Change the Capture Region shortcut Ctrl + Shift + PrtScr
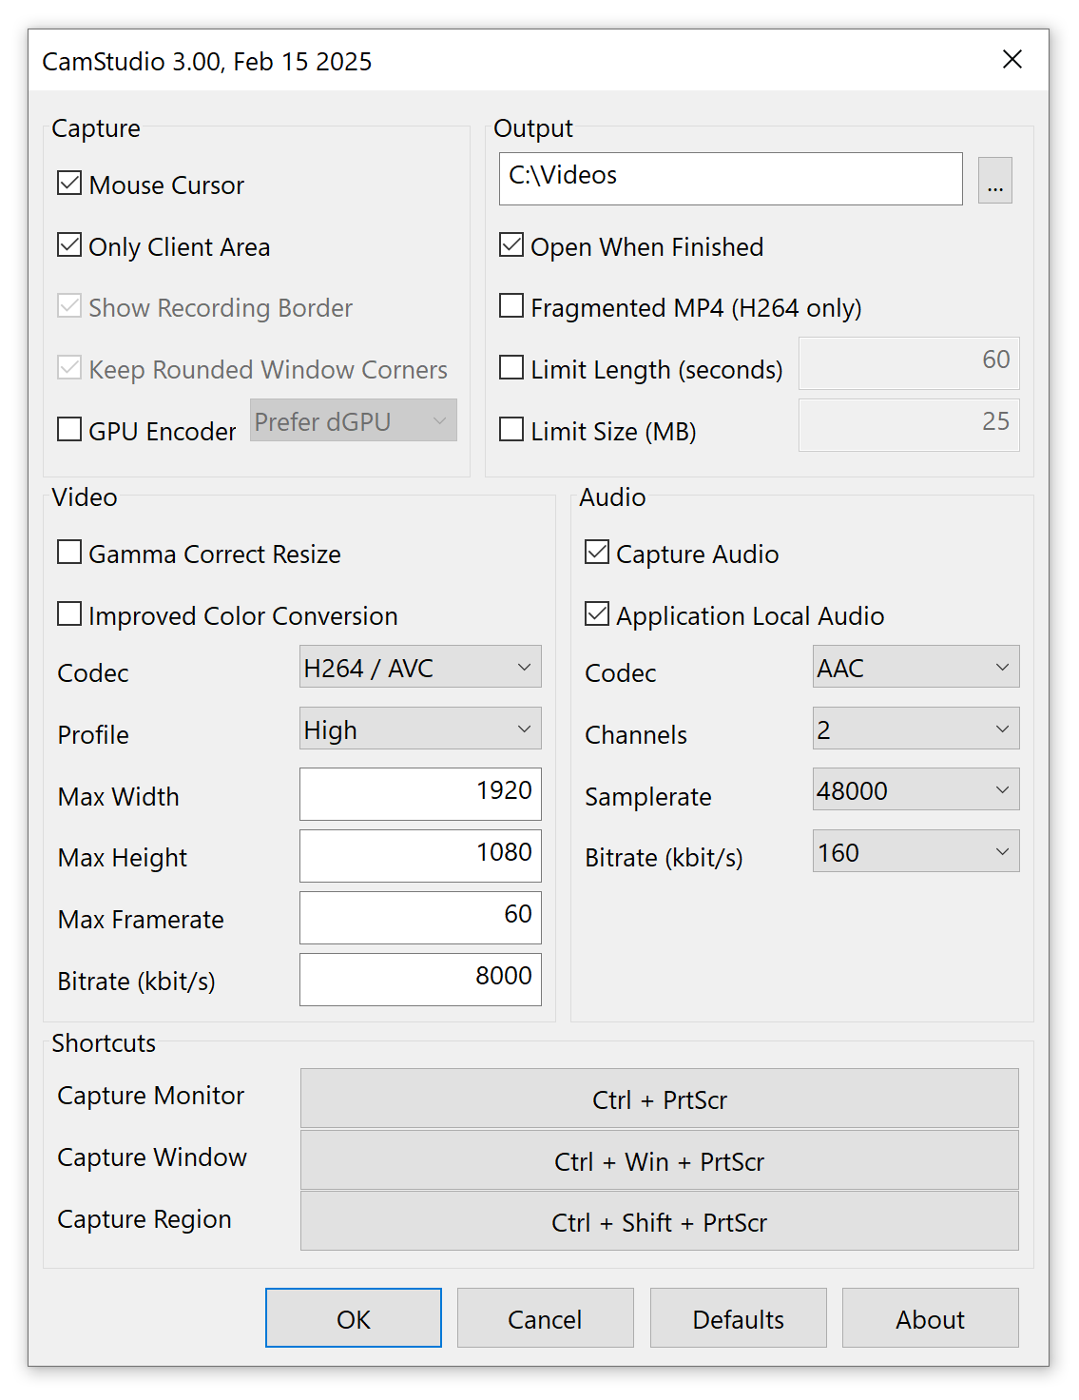1079x1400 pixels. click(x=659, y=1222)
